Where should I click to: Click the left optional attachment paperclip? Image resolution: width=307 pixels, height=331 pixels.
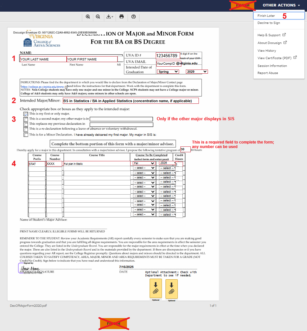coord(156,288)
